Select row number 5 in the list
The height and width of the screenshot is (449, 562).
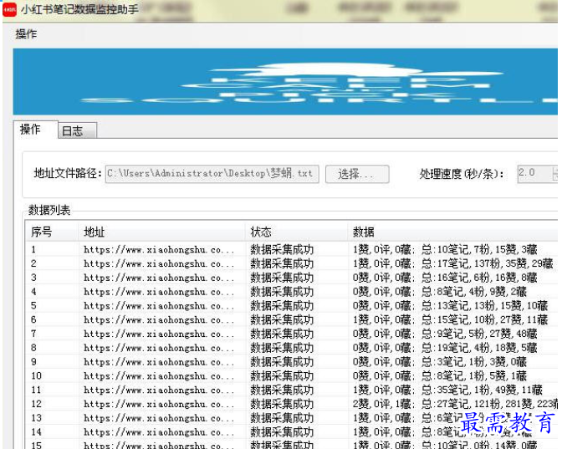[x=291, y=305]
